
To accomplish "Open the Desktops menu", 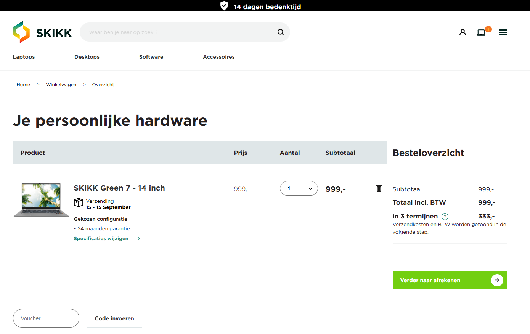I will pos(87,57).
